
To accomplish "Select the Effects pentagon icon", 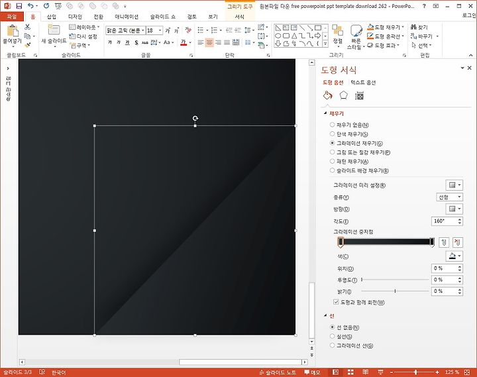I will [x=343, y=95].
